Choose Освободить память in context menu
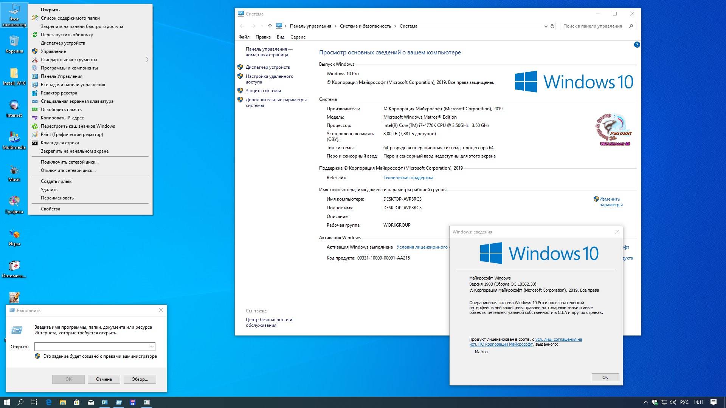The height and width of the screenshot is (408, 726). [x=91, y=110]
